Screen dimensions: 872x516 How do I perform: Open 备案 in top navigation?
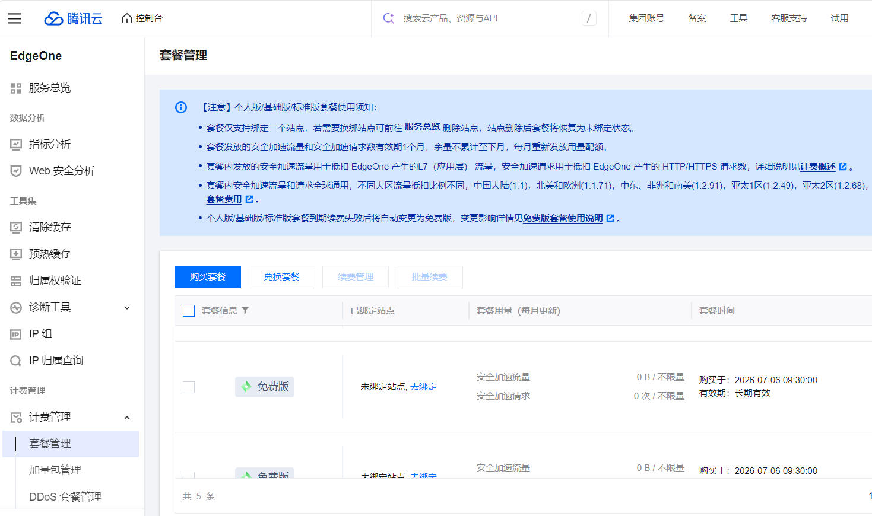[697, 18]
